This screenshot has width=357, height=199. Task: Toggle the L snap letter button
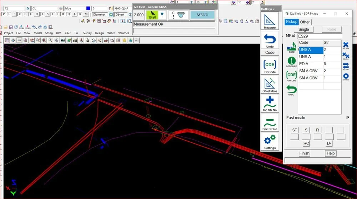[9, 14]
